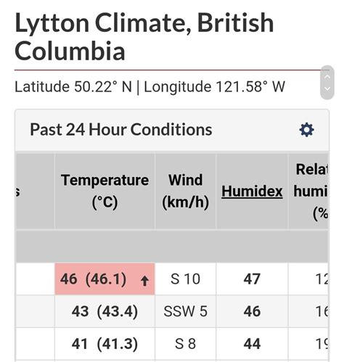Image resolution: width=344 pixels, height=362 pixels.
Task: Open the gear settings icon
Action: pos(306,130)
